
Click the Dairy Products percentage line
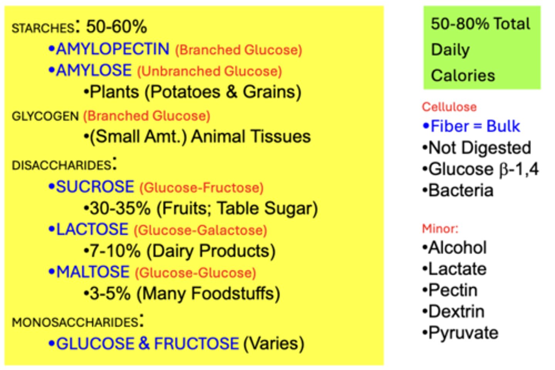[x=180, y=251]
